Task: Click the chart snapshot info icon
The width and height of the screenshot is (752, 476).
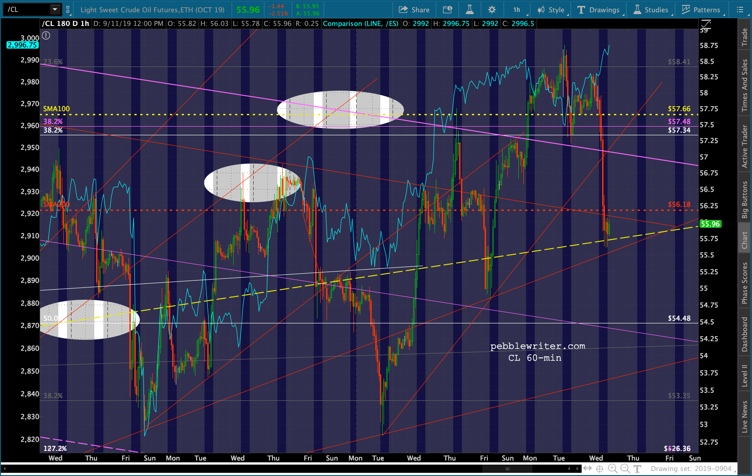Action: (x=448, y=10)
